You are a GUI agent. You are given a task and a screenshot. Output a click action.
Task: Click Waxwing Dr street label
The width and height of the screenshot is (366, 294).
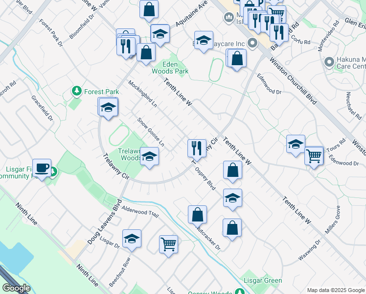[x=310, y=250]
